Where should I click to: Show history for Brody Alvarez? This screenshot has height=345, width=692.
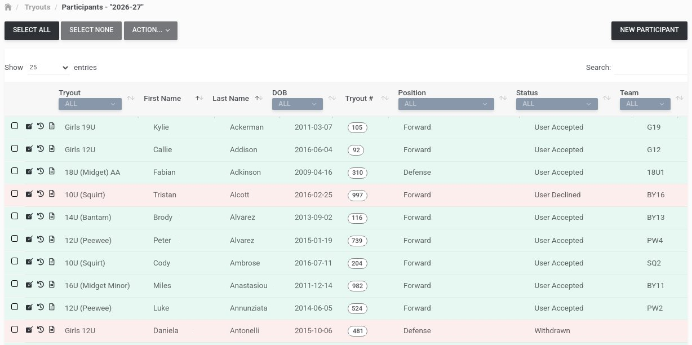(41, 216)
